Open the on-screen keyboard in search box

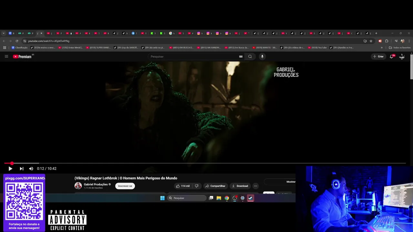click(x=241, y=56)
